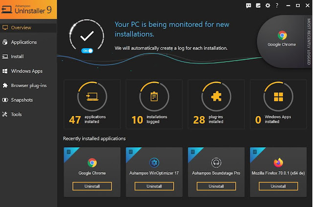The width and height of the screenshot is (313, 207).
Task: Click the 47 applications installed count
Action: coord(75,120)
